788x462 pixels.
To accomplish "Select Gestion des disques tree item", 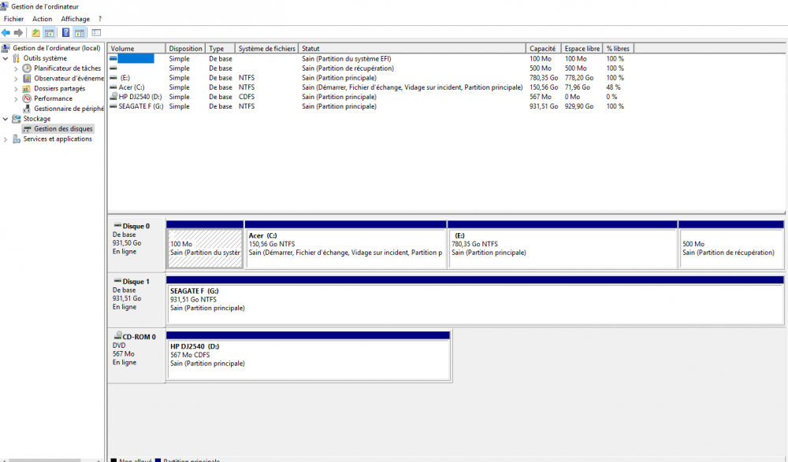I will point(63,129).
